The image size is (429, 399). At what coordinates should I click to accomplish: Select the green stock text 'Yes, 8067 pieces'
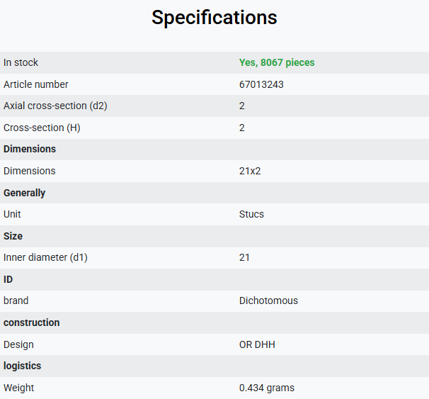pyautogui.click(x=277, y=62)
